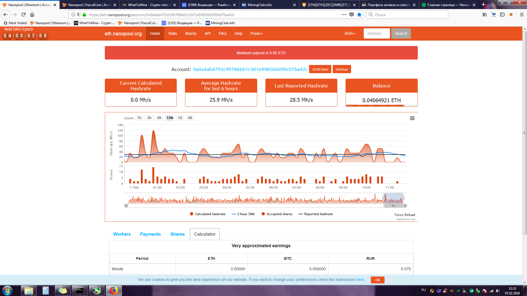Open the Workers tab
527x296 pixels.
tap(122, 234)
